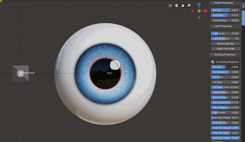
Task: Collapse the Model Properties panel
Action: [212, 3]
